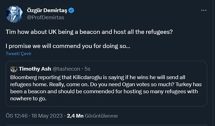Click the quoted tweet's Bloomberg reporting line

pyautogui.click(x=98, y=77)
